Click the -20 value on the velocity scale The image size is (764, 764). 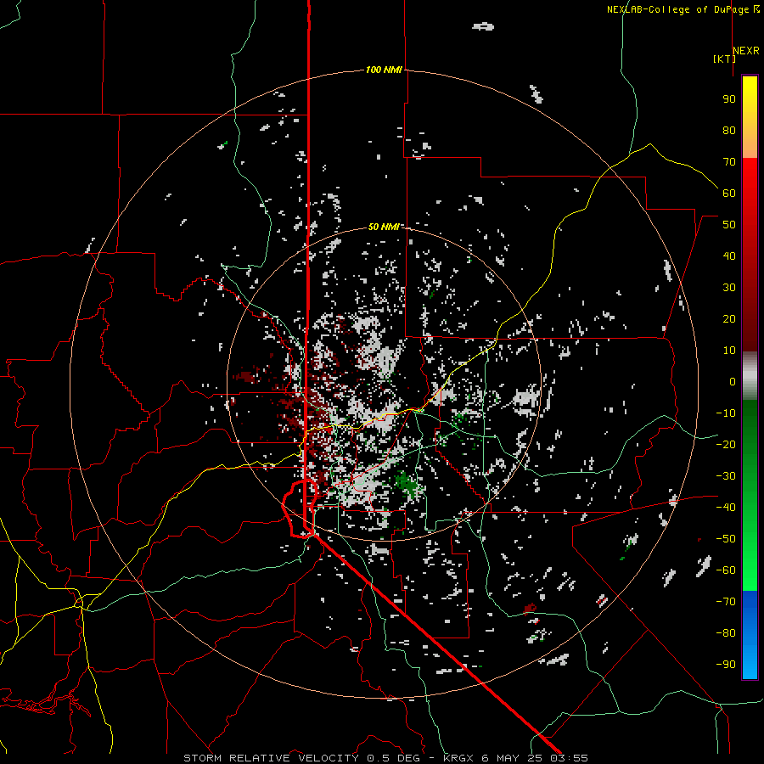(726, 444)
